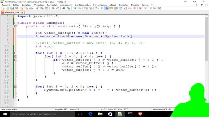Image resolution: width=209 pixels, height=117 pixels.
Task: Open the Configurações menu
Action: [83, 5]
